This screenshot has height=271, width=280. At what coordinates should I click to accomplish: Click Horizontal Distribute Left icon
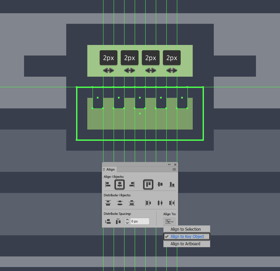point(148,203)
